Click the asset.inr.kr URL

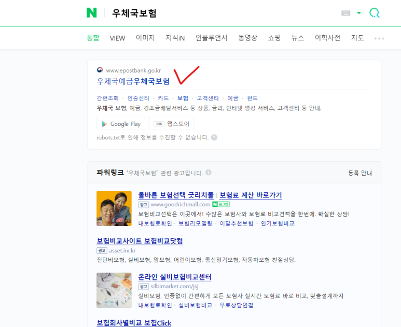[122, 251]
